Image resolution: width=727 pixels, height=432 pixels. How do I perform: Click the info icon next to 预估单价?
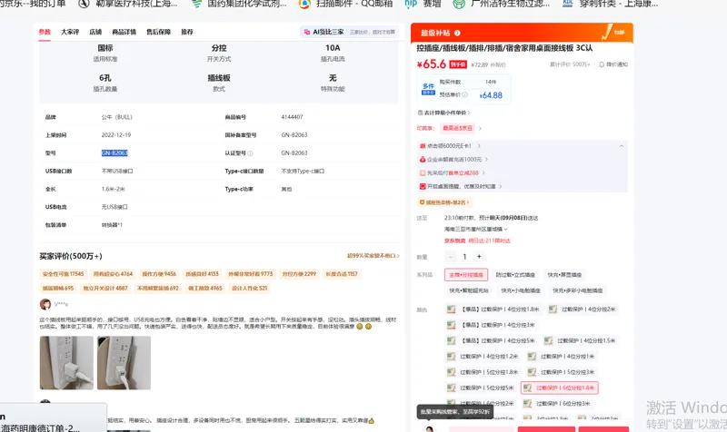(x=464, y=94)
